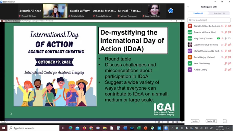
Task: Click the Mute All button
Action: [x=211, y=121]
